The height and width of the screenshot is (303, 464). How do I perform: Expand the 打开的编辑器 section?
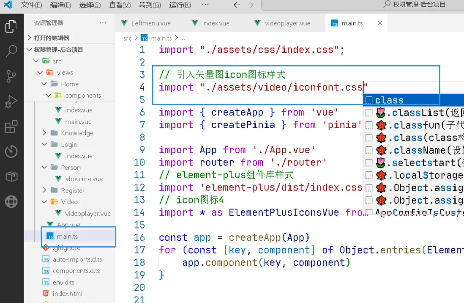pyautogui.click(x=52, y=38)
